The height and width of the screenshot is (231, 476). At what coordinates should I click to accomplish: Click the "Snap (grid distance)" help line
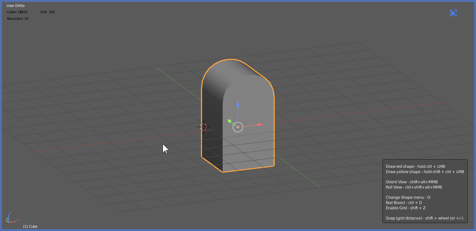click(x=424, y=218)
